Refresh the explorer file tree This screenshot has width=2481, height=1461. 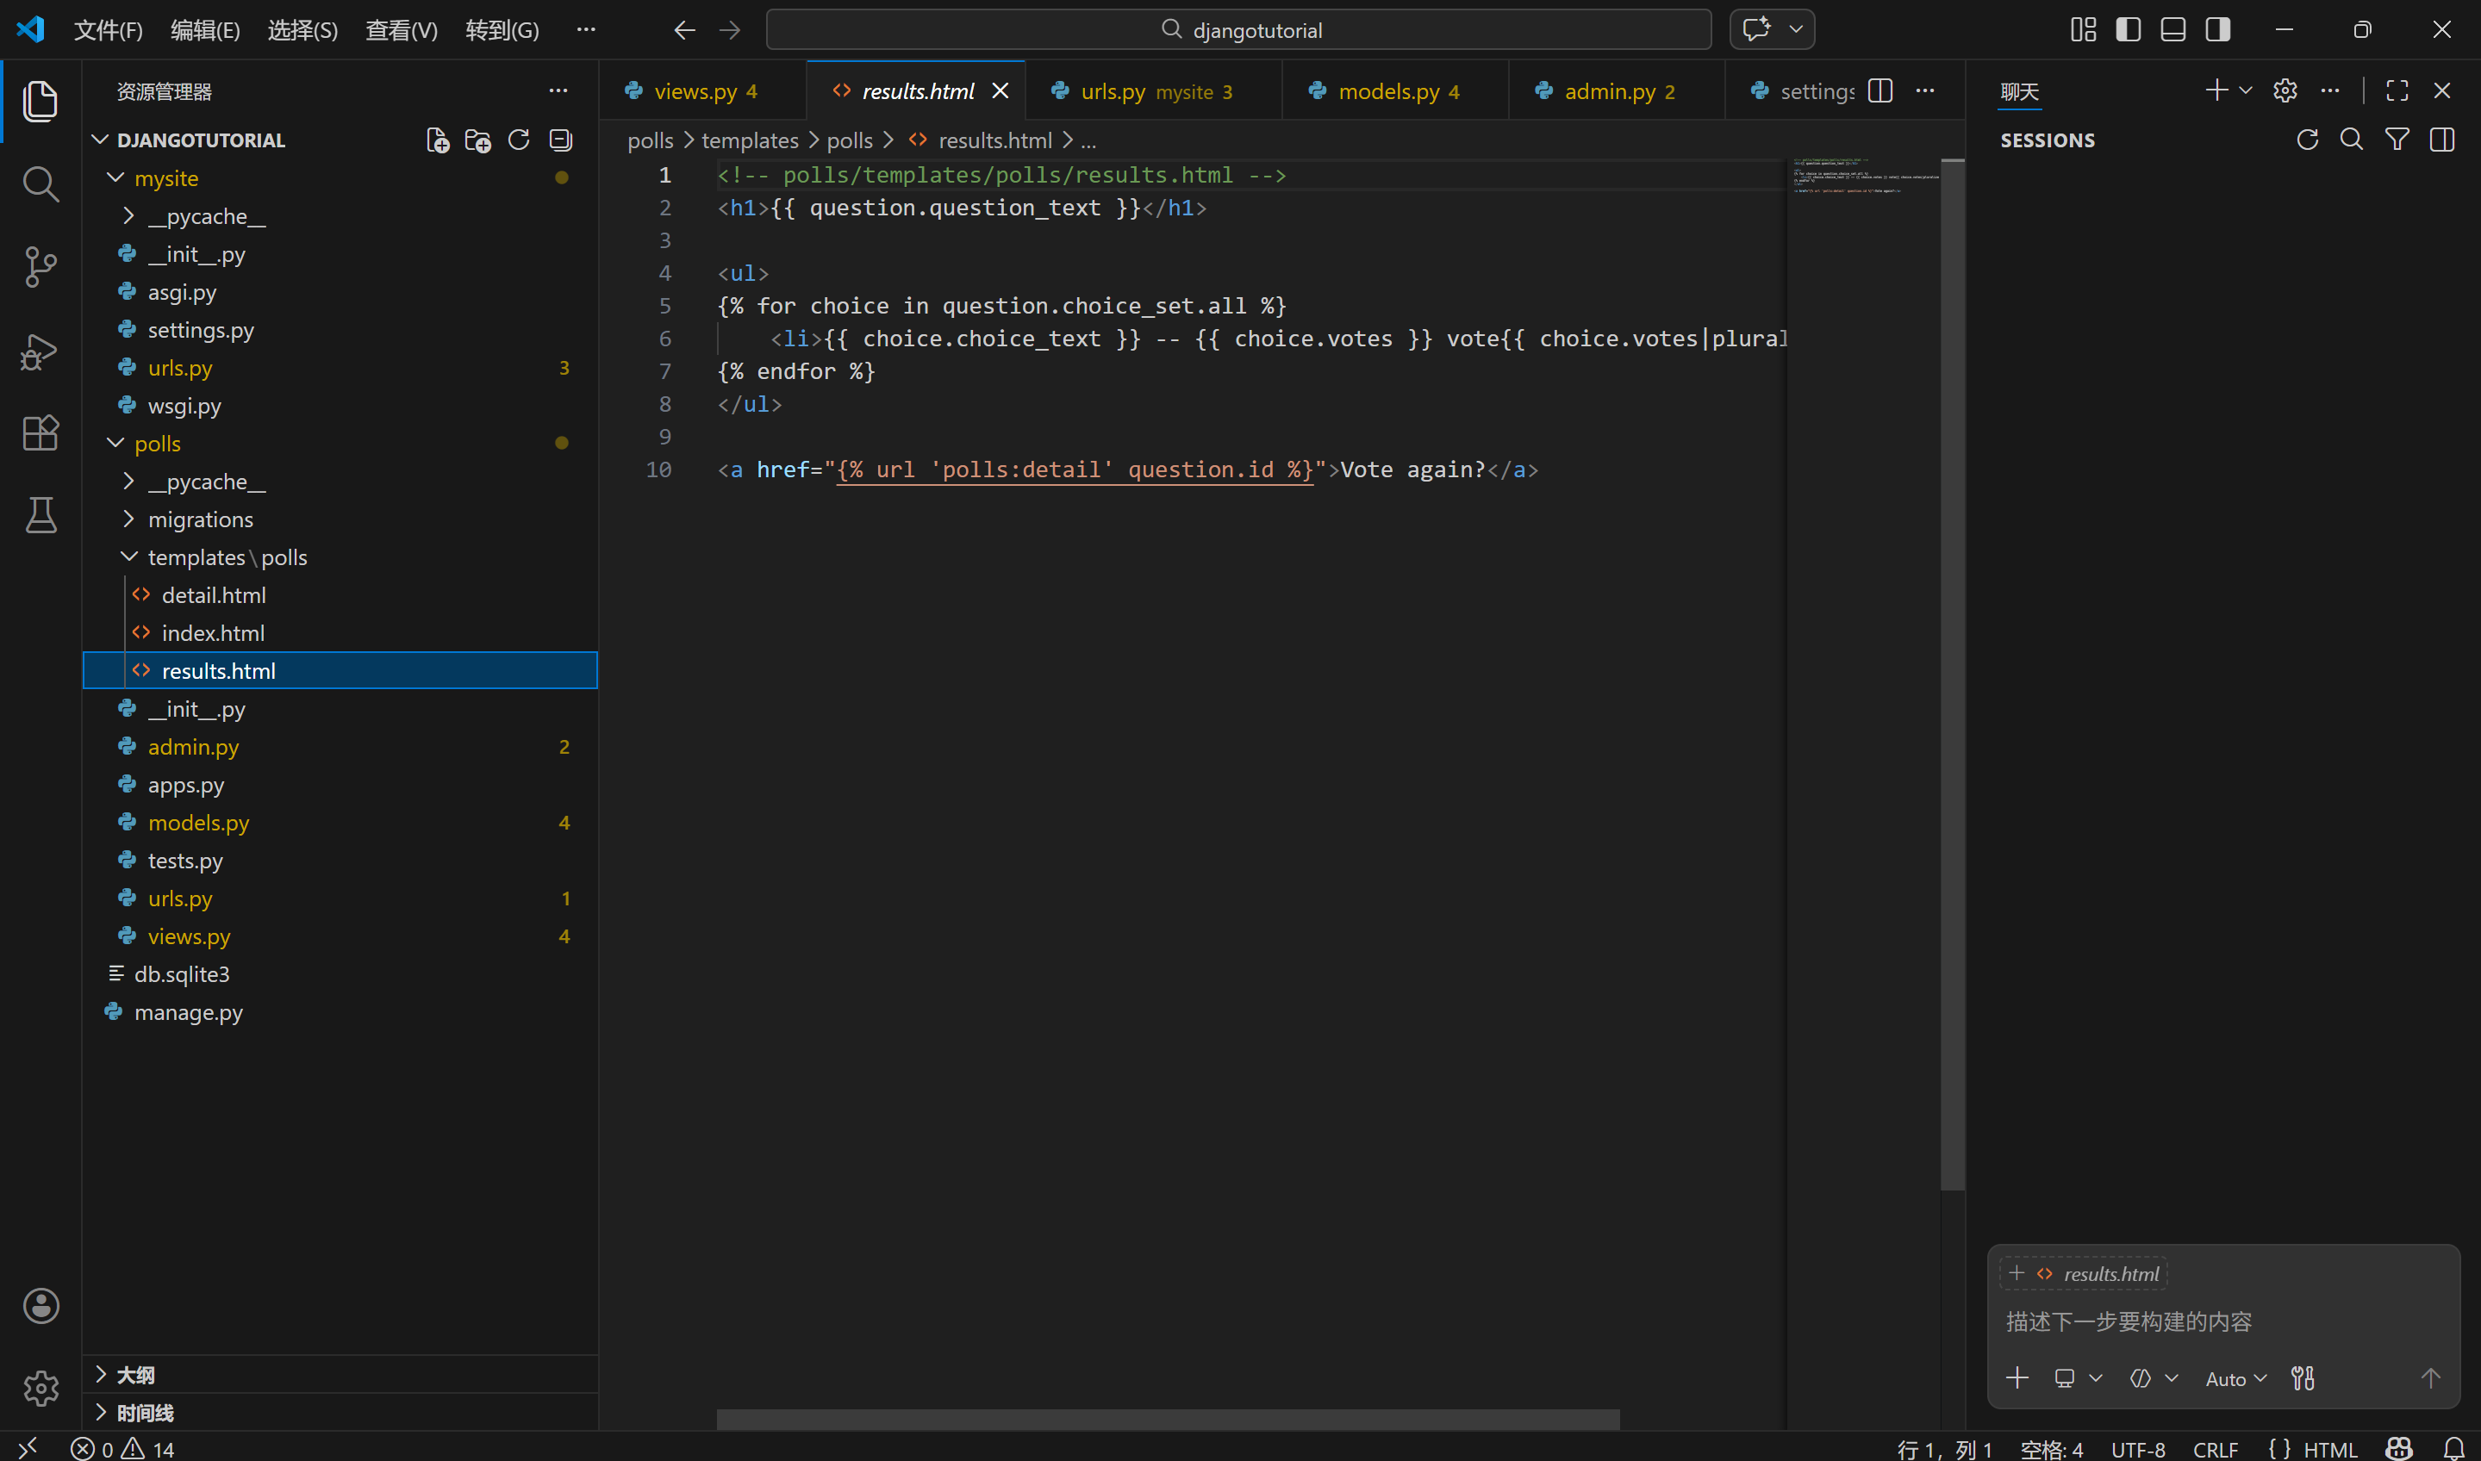click(519, 140)
